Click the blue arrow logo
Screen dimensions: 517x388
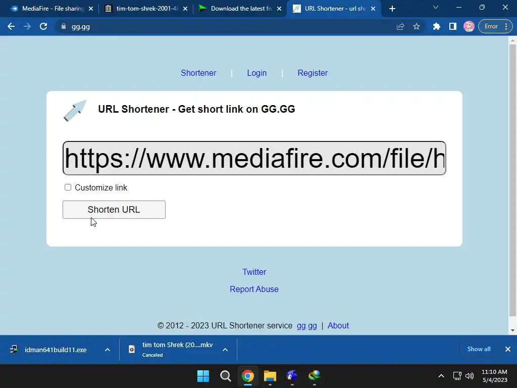(75, 111)
